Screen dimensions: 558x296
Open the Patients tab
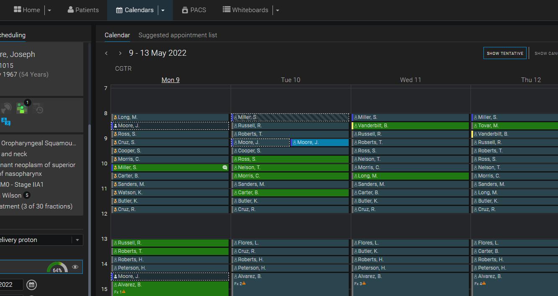83,10
